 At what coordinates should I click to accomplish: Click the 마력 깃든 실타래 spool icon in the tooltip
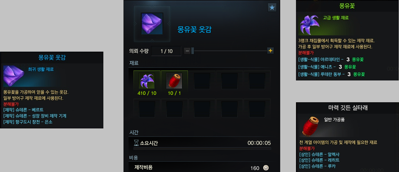pos(311,126)
